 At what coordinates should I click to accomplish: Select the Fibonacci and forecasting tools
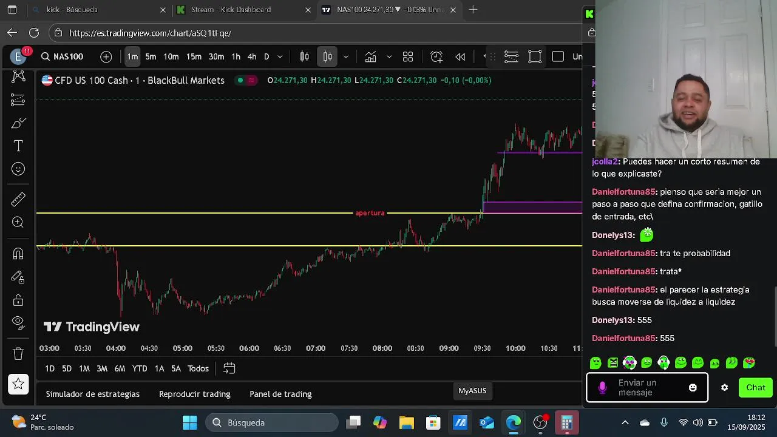[x=18, y=100]
